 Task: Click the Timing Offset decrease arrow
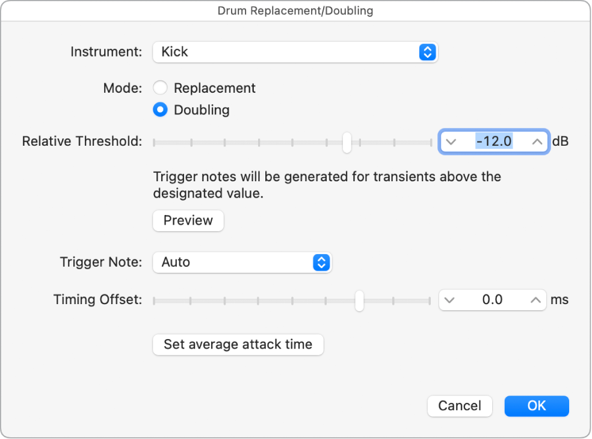pyautogui.click(x=451, y=300)
